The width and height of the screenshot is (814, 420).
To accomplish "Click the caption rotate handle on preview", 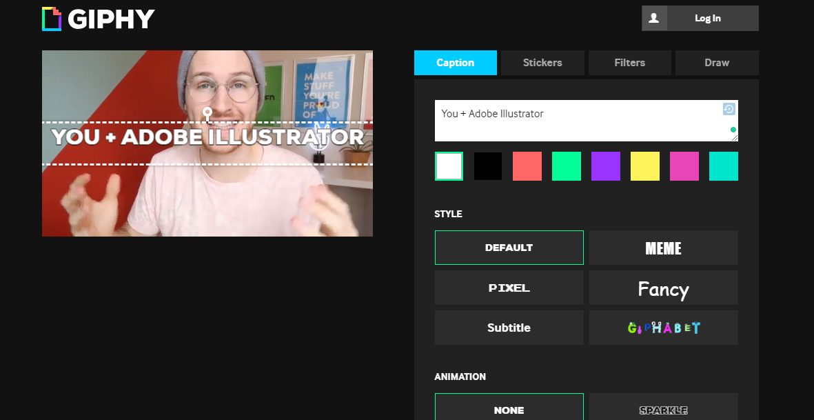I will (207, 112).
